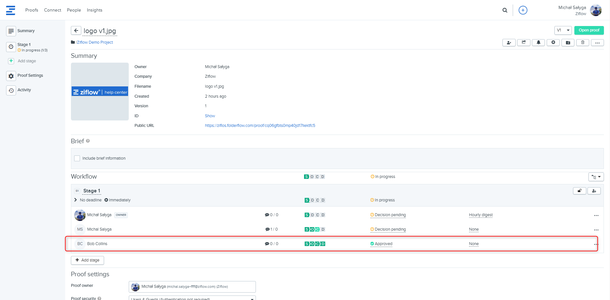Viewport: 610px width, 300px height.
Task: Click the Stage 1 reviewer settings icon
Action: pyautogui.click(x=594, y=191)
